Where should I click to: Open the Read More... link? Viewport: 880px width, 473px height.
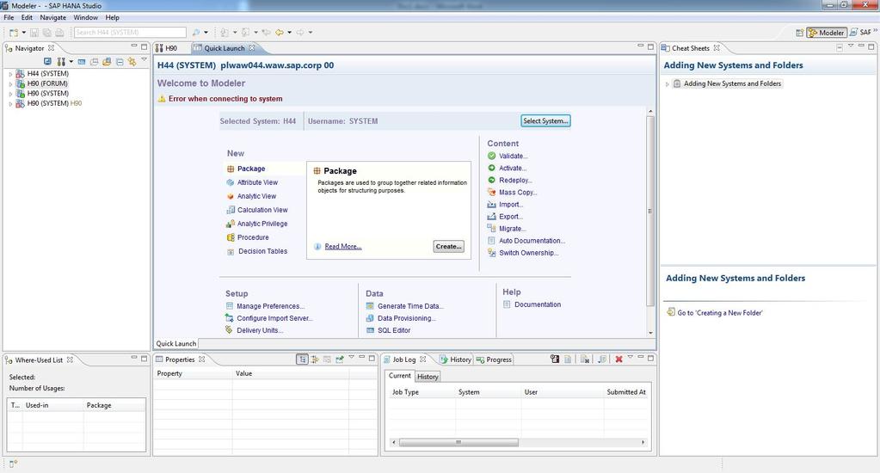tap(343, 246)
